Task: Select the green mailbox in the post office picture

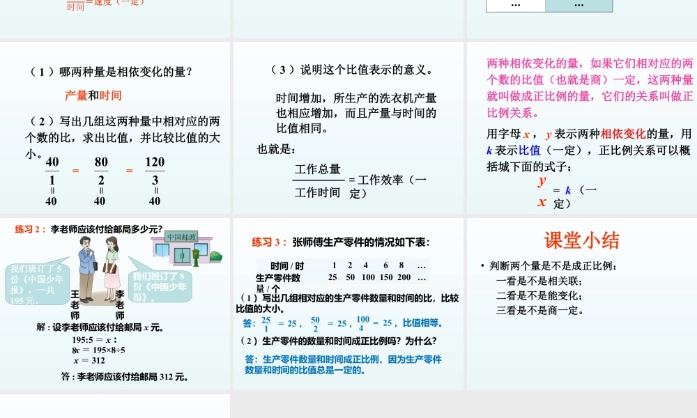Action: click(x=194, y=256)
